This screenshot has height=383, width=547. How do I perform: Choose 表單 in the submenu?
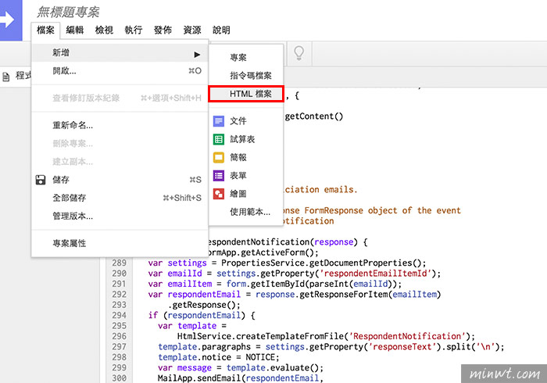246,175
